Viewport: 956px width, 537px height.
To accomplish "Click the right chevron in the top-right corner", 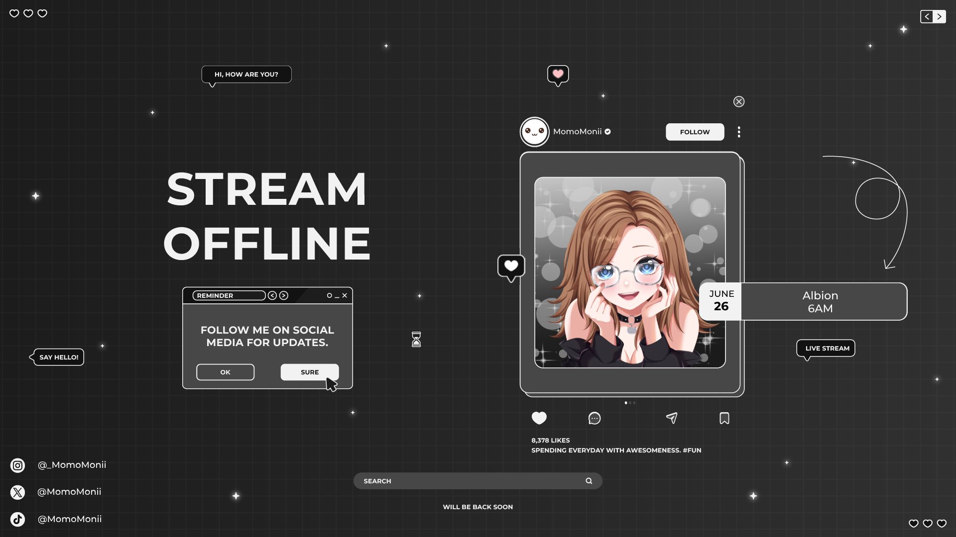I will point(940,16).
